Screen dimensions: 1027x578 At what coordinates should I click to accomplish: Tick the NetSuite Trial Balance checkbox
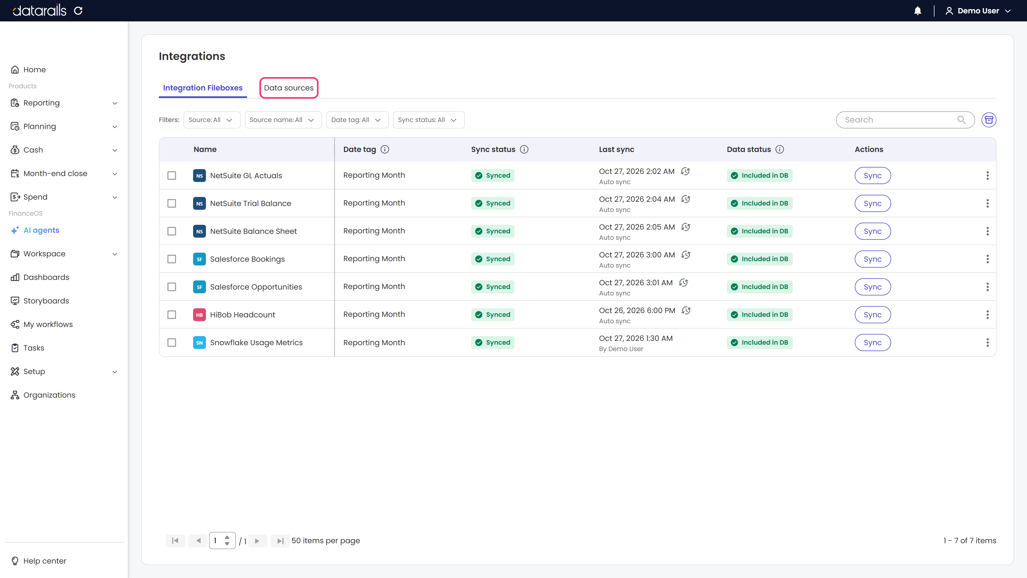[172, 203]
